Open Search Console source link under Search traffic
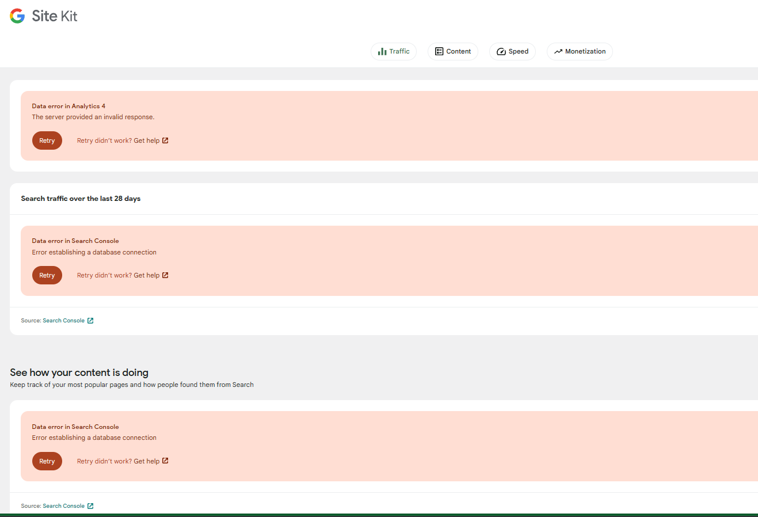The image size is (758, 517). 63,321
